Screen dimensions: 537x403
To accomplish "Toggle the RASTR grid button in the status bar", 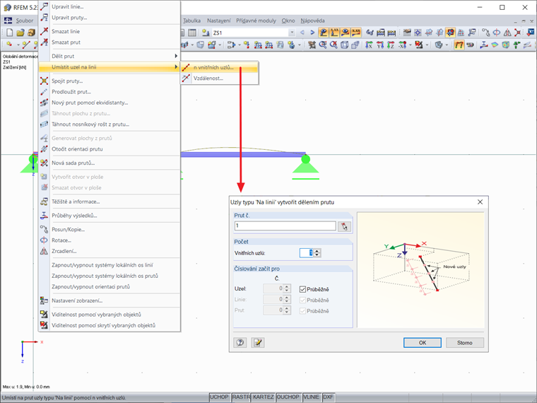I will coord(241,397).
